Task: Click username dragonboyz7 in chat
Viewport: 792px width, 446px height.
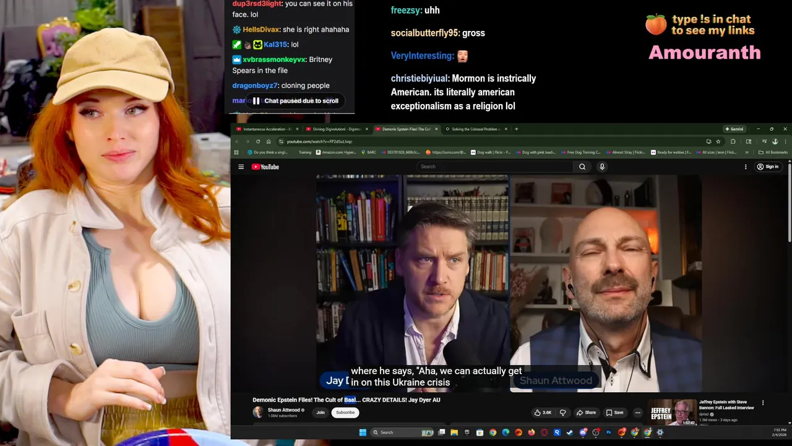Action: 255,85
